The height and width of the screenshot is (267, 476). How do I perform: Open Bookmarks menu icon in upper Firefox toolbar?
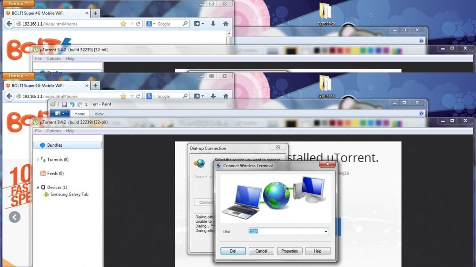[x=198, y=24]
